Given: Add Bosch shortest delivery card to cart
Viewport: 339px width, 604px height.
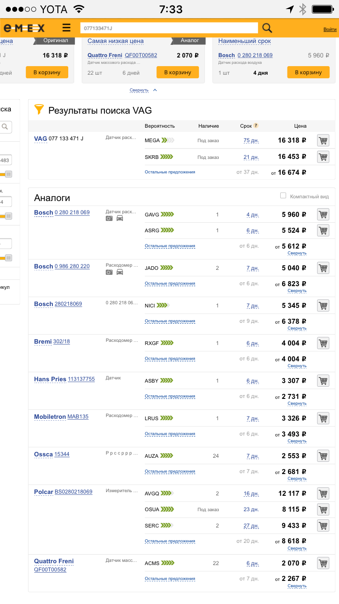Looking at the screenshot, I should (x=308, y=72).
